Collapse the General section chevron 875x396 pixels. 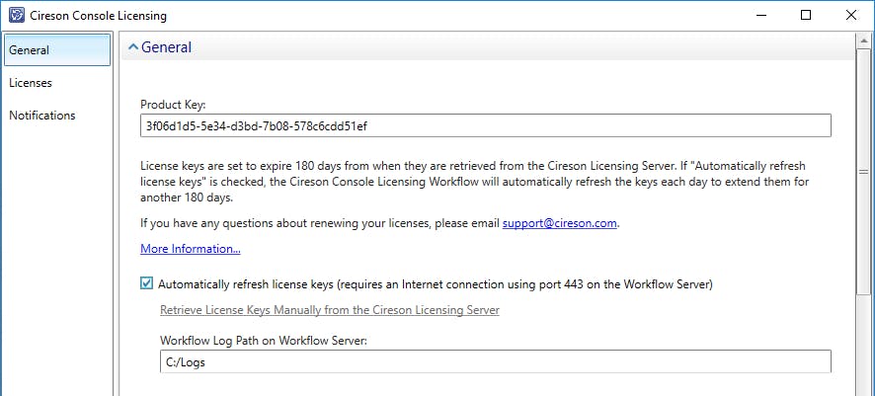pos(133,47)
